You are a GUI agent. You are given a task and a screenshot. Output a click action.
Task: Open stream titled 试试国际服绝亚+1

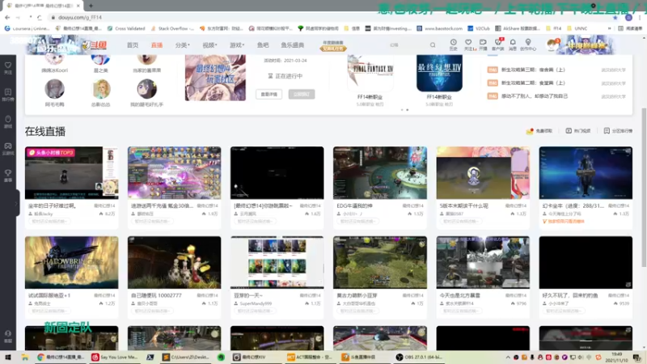pos(49,295)
